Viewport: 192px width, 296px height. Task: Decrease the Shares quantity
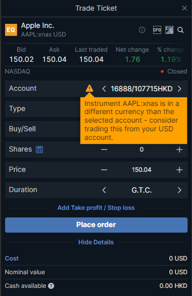click(x=104, y=150)
